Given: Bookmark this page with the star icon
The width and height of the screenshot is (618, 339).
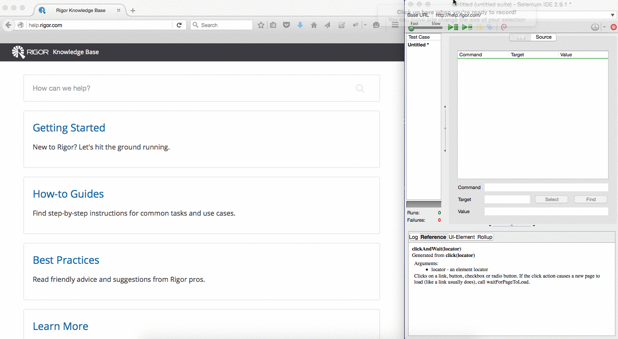Looking at the screenshot, I should click(x=261, y=25).
